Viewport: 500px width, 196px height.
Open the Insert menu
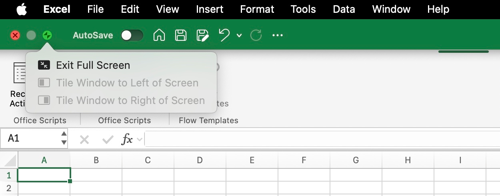(210, 9)
